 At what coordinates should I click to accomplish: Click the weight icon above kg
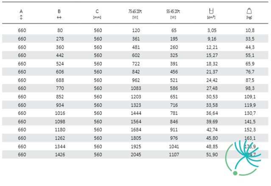[x=249, y=11]
